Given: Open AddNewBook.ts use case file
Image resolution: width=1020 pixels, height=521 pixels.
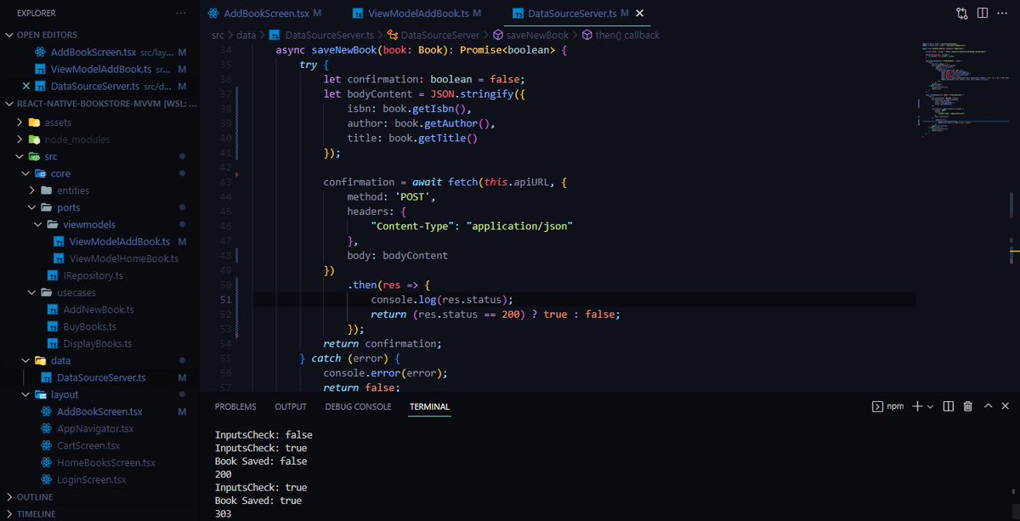Looking at the screenshot, I should pos(98,309).
